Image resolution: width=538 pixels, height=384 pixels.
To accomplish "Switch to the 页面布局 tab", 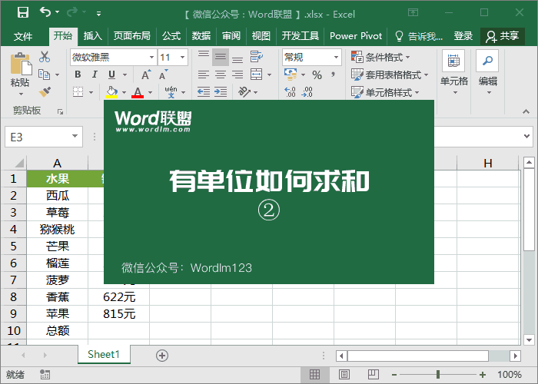I will (x=131, y=36).
